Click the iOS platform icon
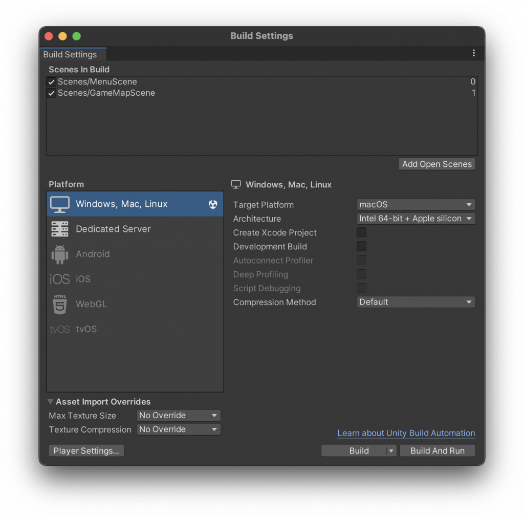 [x=60, y=279]
